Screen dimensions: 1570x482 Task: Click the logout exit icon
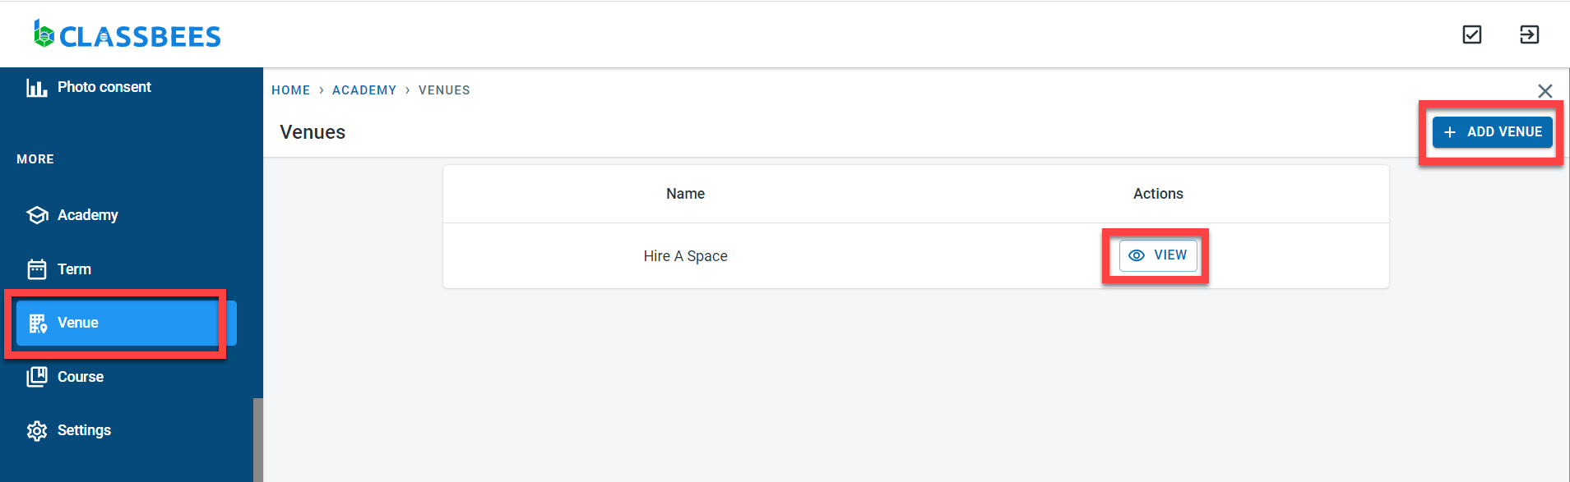coord(1529,34)
